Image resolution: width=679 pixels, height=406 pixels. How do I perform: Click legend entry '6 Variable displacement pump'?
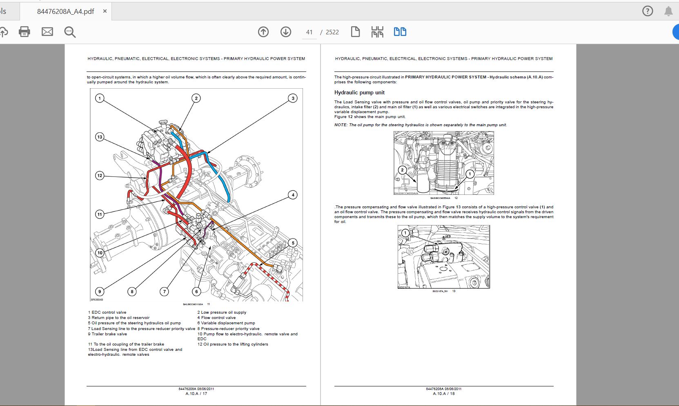tap(226, 323)
